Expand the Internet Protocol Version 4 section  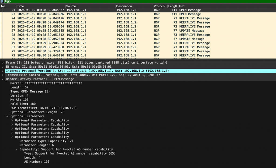(x=3, y=71)
